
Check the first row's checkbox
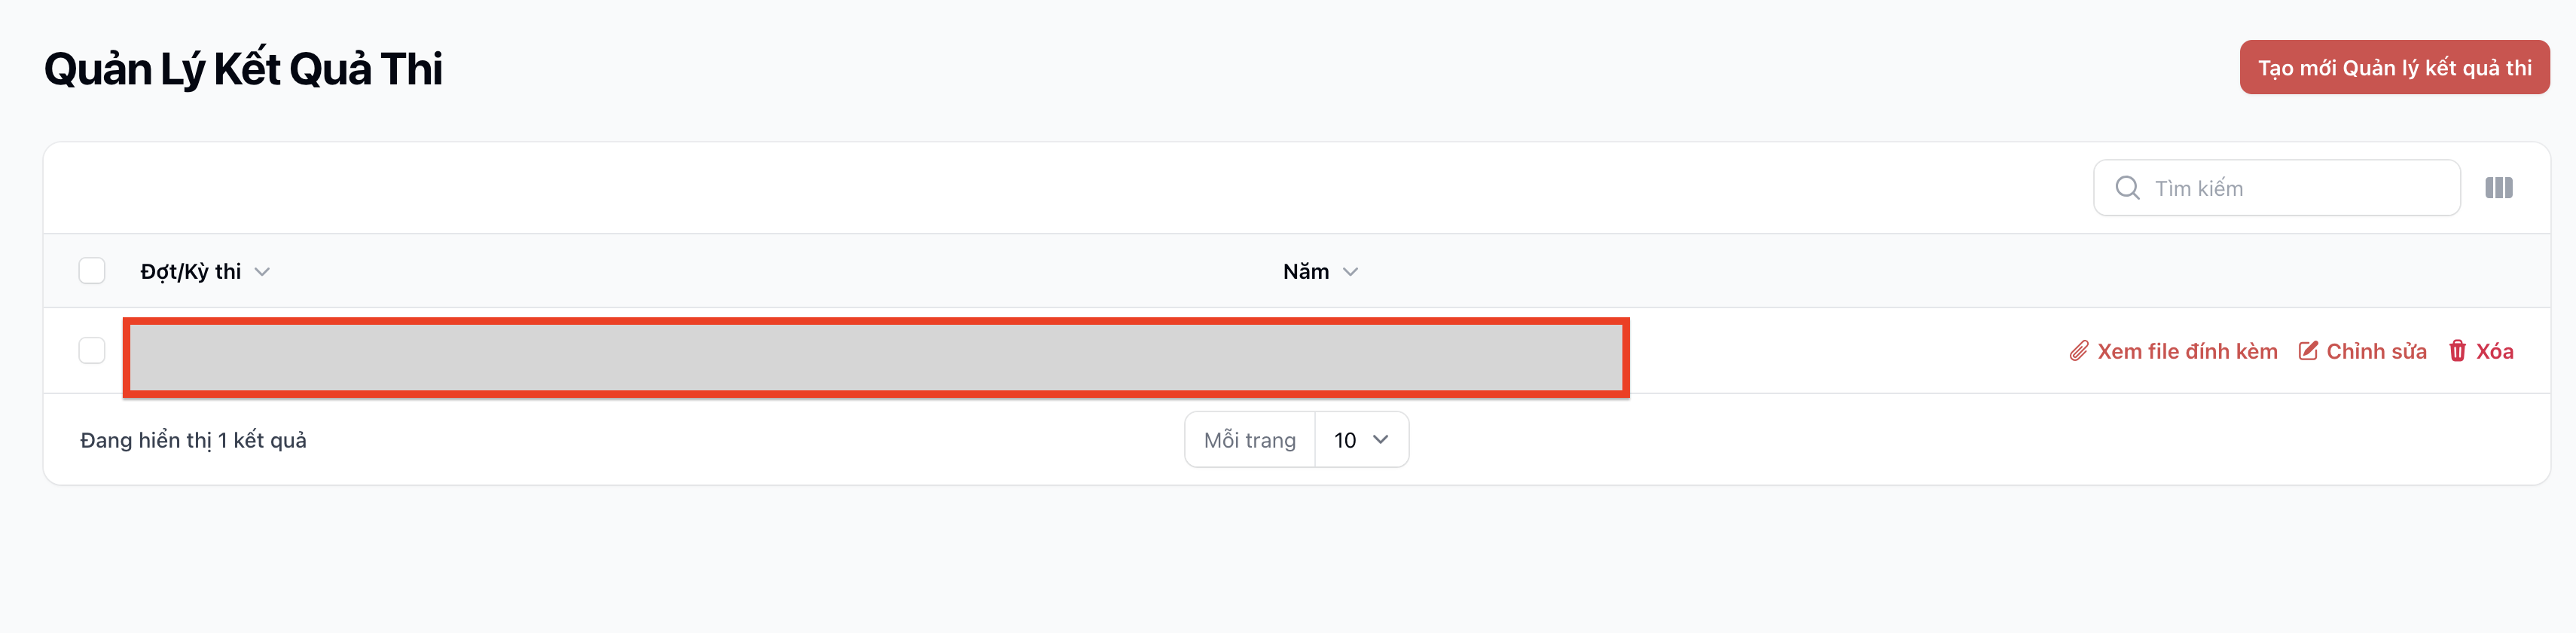click(92, 351)
